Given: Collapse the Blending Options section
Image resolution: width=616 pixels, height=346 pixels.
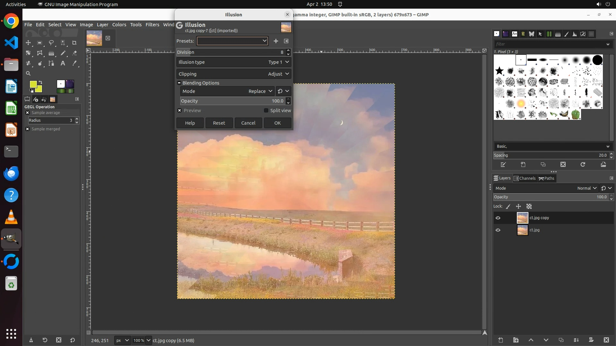Looking at the screenshot, I should pyautogui.click(x=179, y=83).
